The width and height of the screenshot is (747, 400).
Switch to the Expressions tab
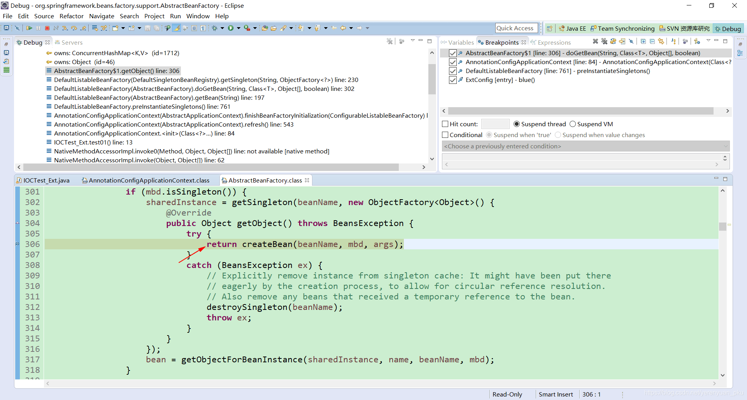click(x=551, y=42)
